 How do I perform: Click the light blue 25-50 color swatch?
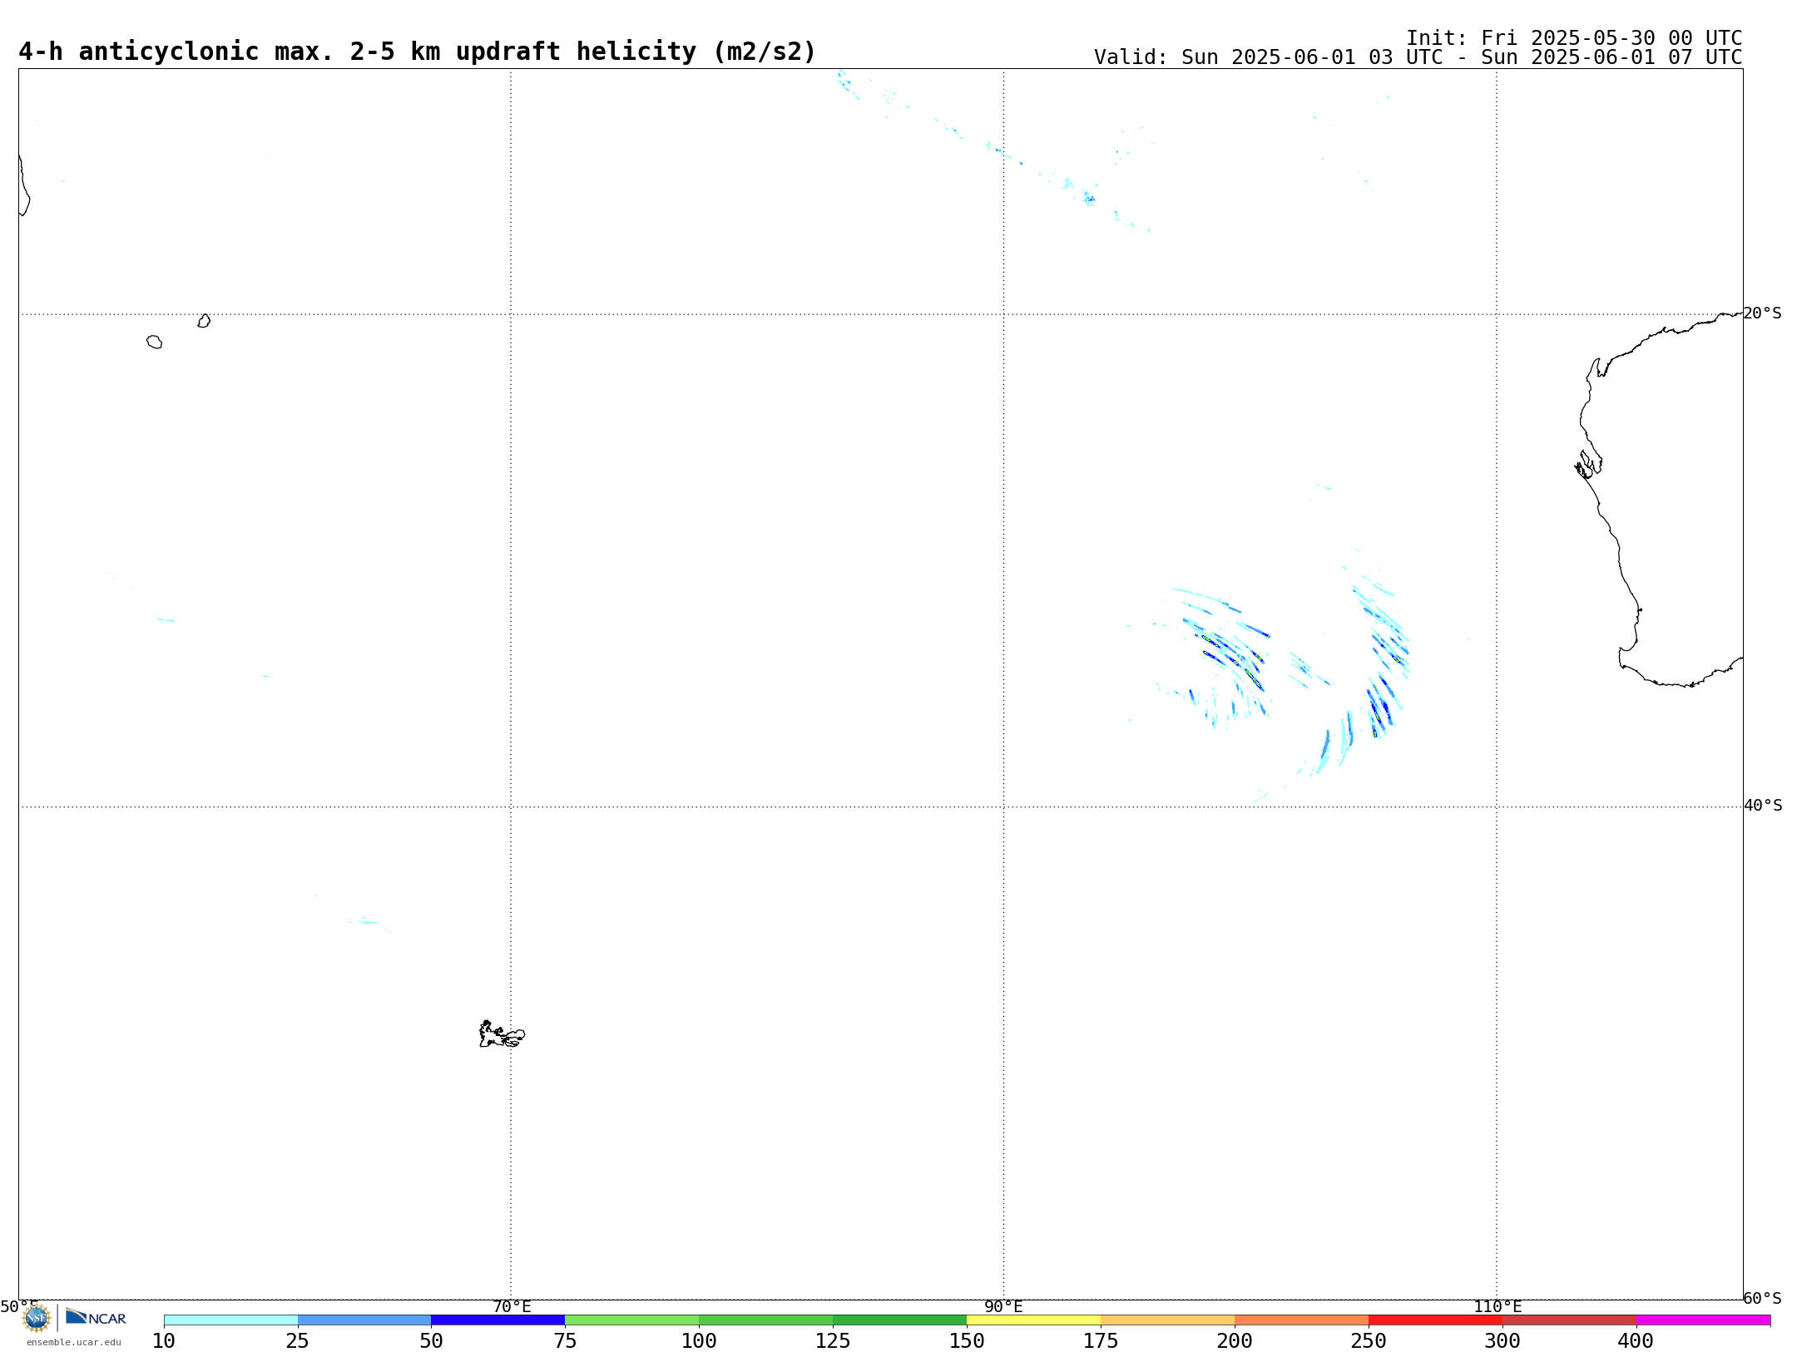coord(364,1320)
